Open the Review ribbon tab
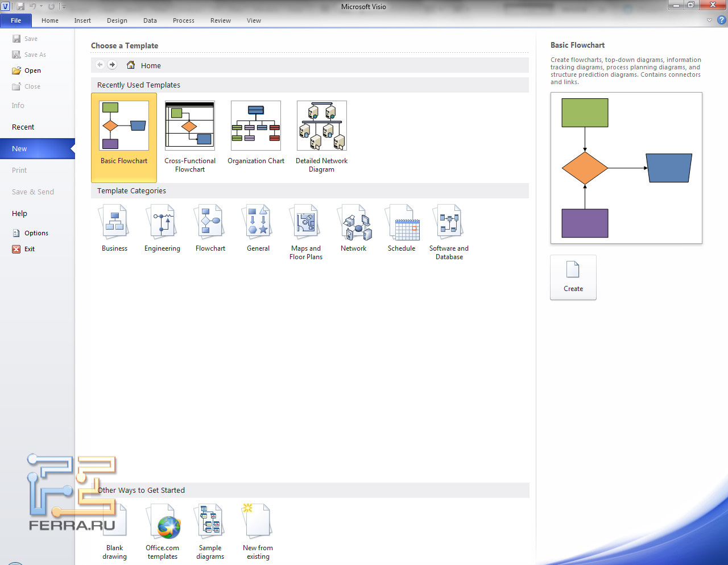Viewport: 728px width, 565px height. coord(221,20)
